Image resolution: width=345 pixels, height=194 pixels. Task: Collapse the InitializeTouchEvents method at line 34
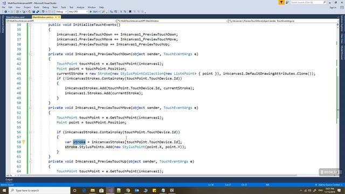[x=30, y=25]
